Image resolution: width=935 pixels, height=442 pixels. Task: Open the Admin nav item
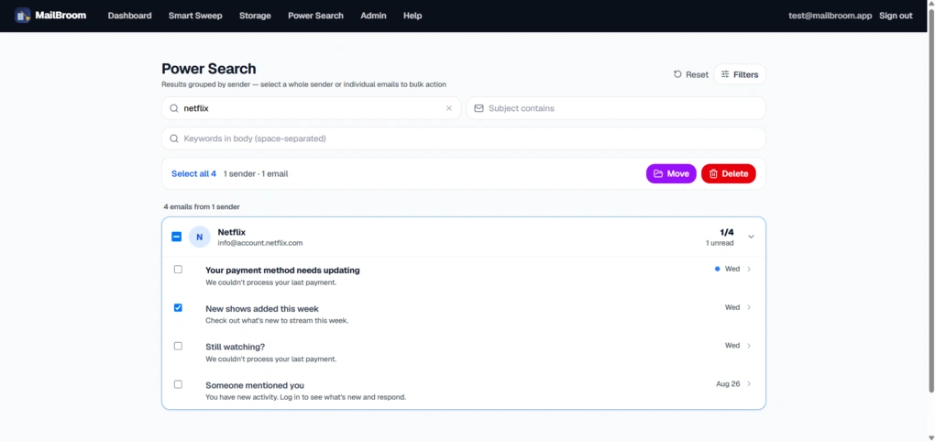coord(373,16)
